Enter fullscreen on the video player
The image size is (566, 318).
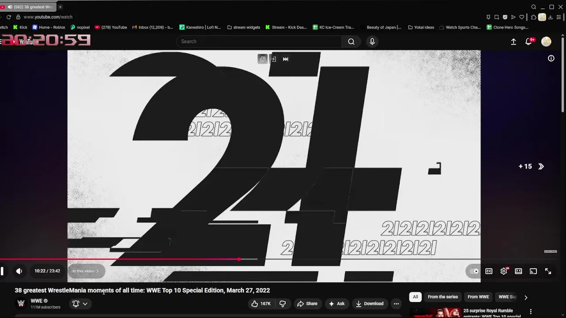[548, 271]
